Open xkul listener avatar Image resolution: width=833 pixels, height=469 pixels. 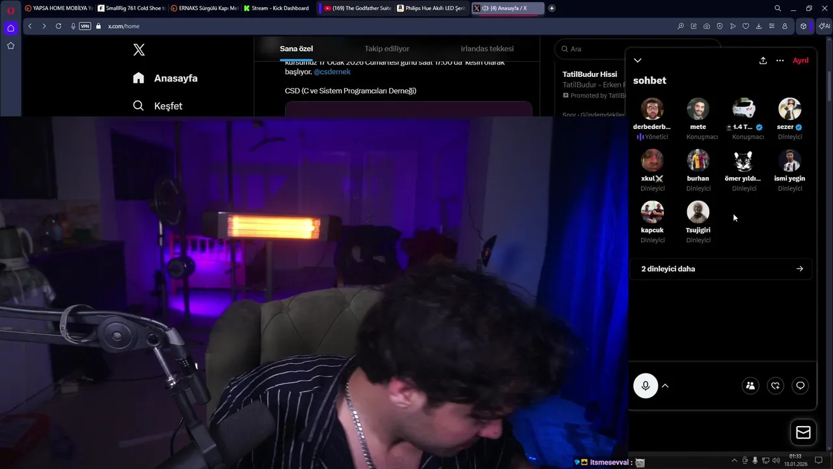[652, 160]
